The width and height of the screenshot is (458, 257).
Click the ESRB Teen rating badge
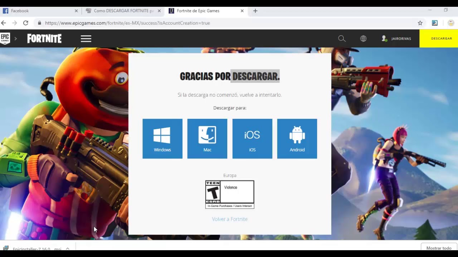click(230, 195)
